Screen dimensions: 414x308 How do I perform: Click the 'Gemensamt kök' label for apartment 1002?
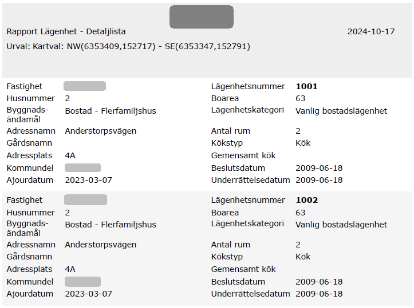point(243,269)
